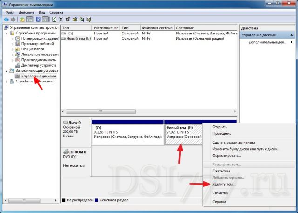Image resolution: width=298 pixels, height=213 pixels.
Task: Click the open-folder toolbar icon
Action: point(75,20)
